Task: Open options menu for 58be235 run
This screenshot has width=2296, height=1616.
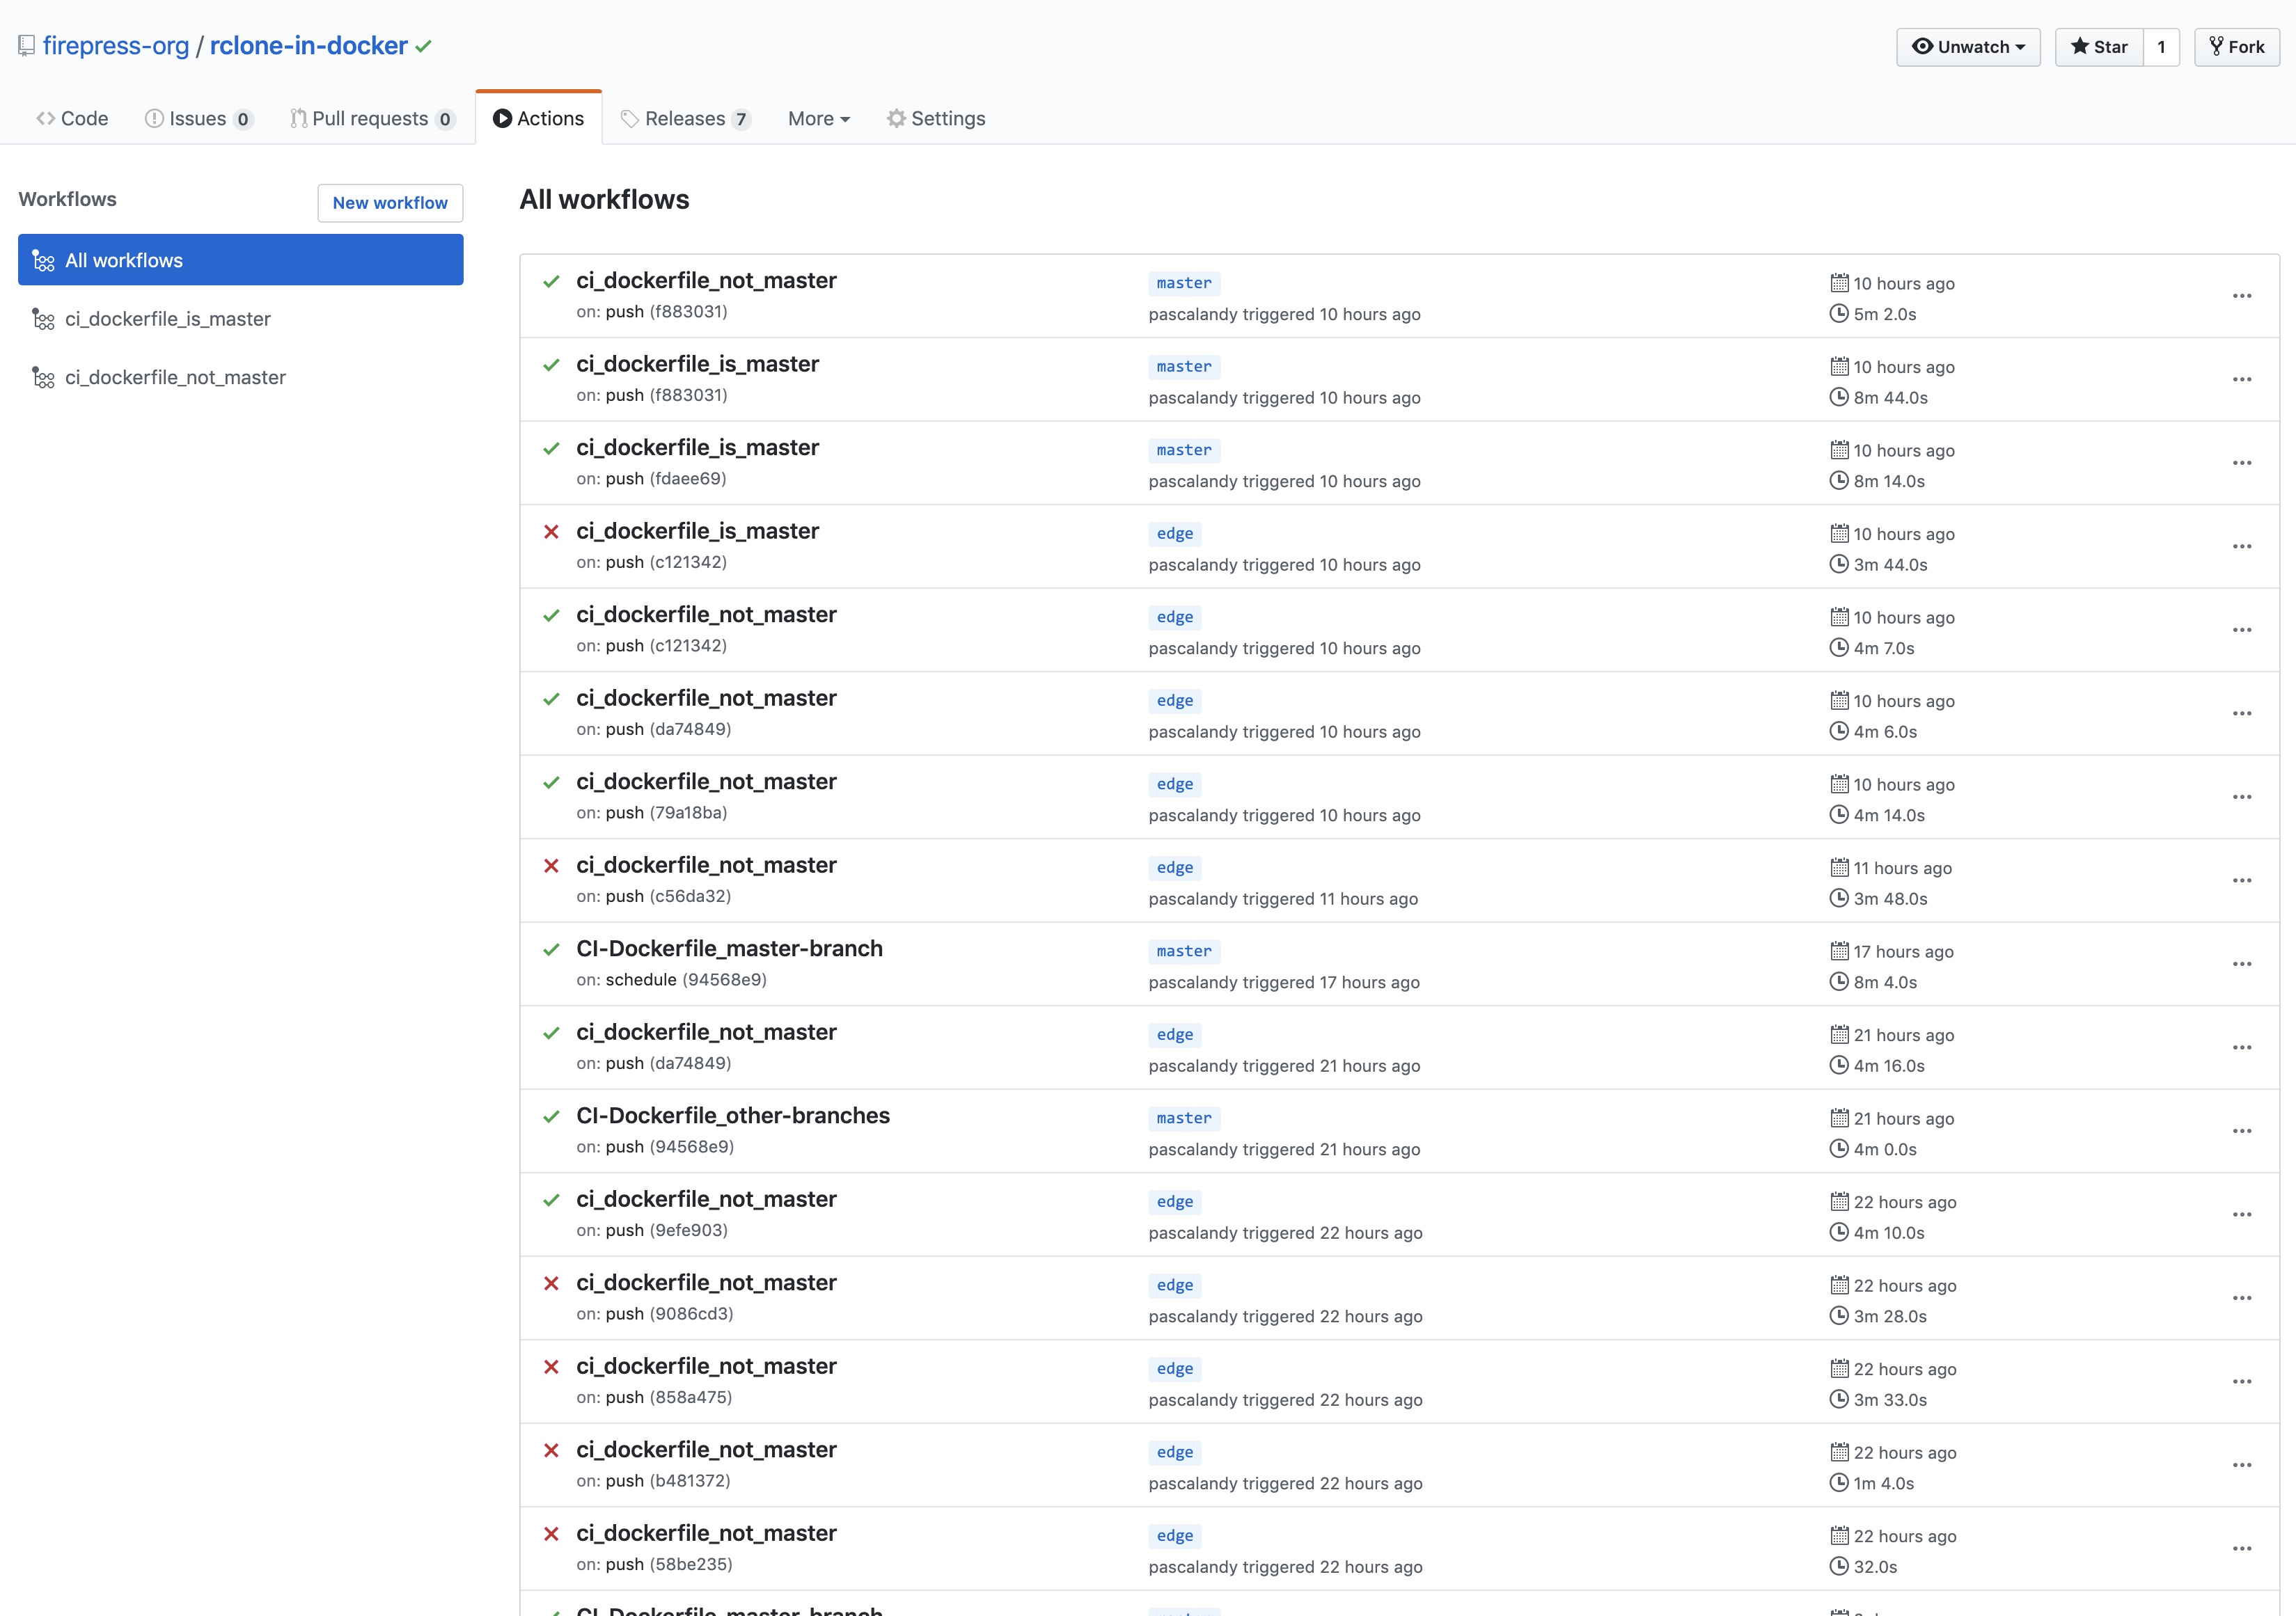Action: [2242, 1549]
